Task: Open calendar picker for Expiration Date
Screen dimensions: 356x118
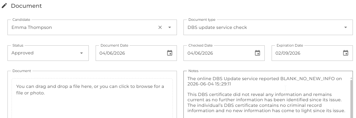Action: coord(345,53)
